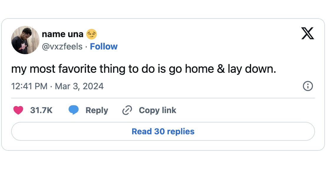Click the X logo icon

tap(308, 33)
